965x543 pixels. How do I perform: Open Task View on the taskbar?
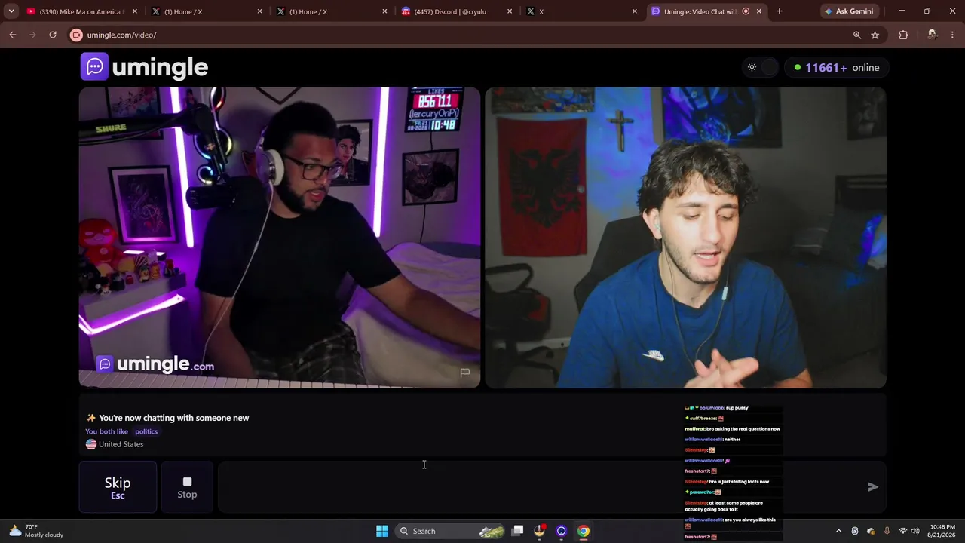[x=517, y=531]
